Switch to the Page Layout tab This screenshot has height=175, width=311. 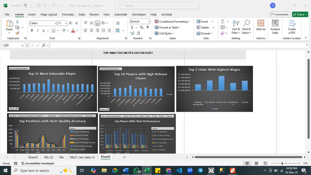(49, 15)
